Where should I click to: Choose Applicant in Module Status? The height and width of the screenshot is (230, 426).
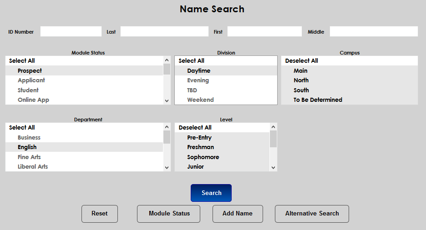click(x=31, y=80)
